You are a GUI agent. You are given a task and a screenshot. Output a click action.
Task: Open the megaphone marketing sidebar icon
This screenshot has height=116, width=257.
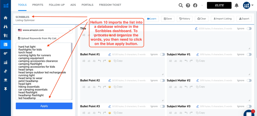point(6,71)
